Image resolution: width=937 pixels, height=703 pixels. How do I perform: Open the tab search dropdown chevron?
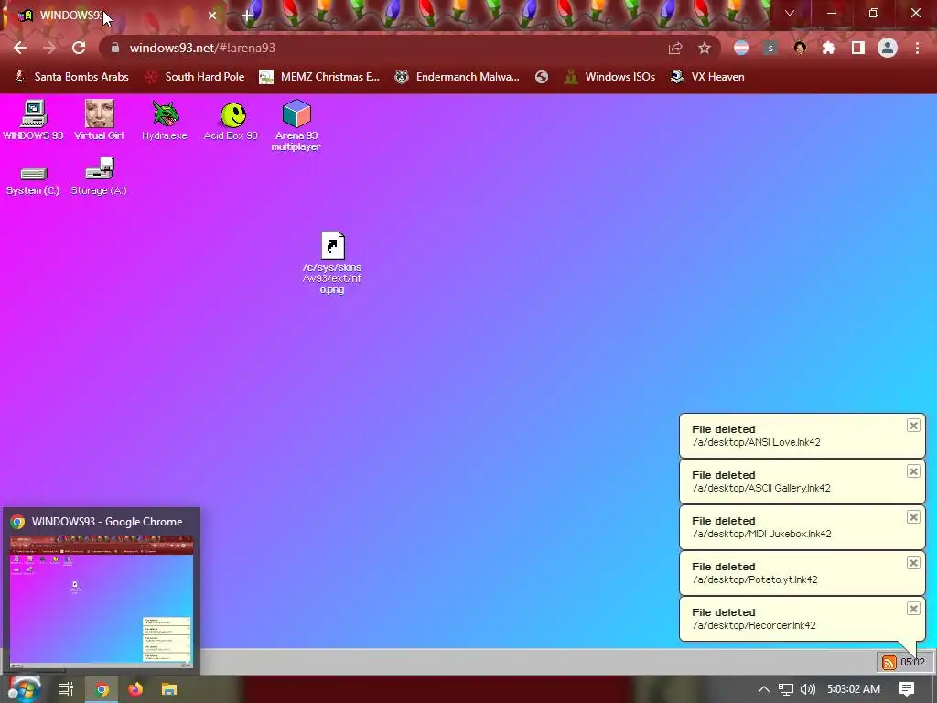click(x=790, y=13)
